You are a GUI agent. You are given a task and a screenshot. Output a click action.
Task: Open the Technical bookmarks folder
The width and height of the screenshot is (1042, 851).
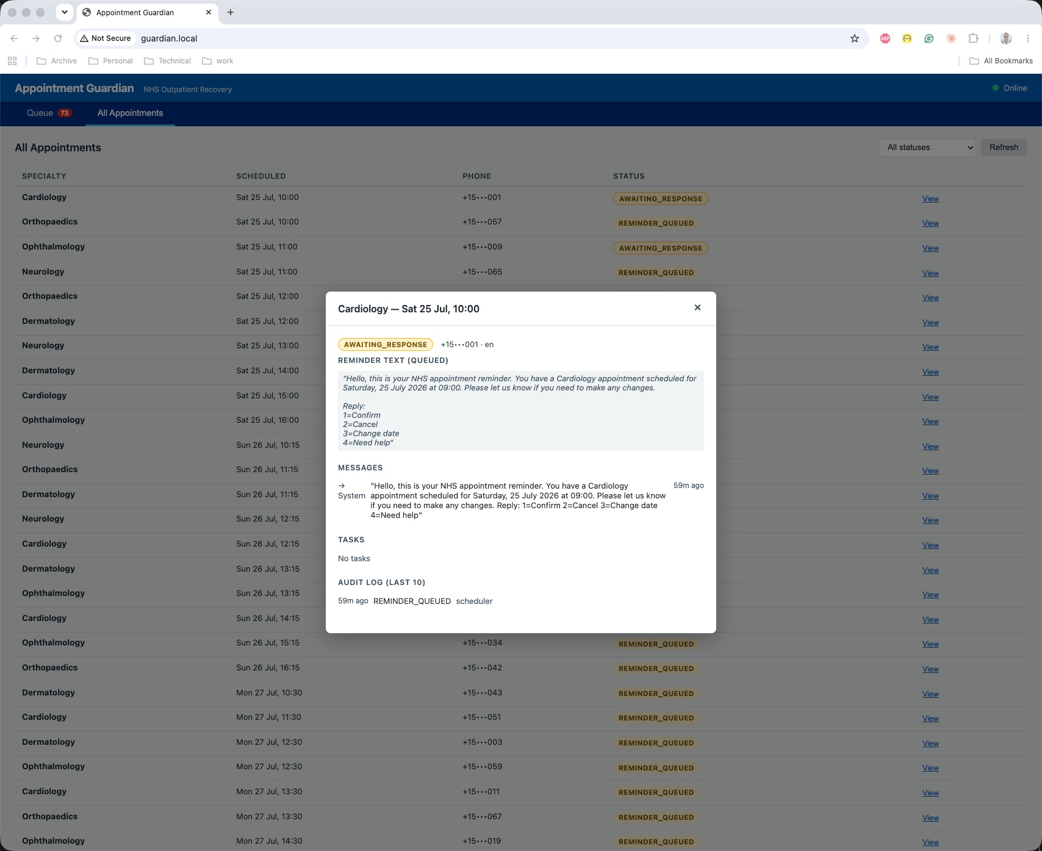click(x=167, y=61)
